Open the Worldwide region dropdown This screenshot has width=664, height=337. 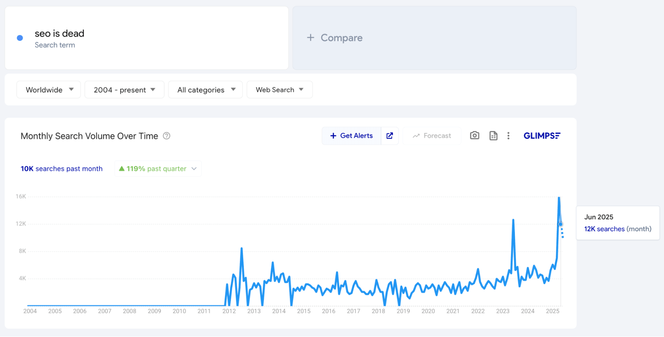(49, 90)
